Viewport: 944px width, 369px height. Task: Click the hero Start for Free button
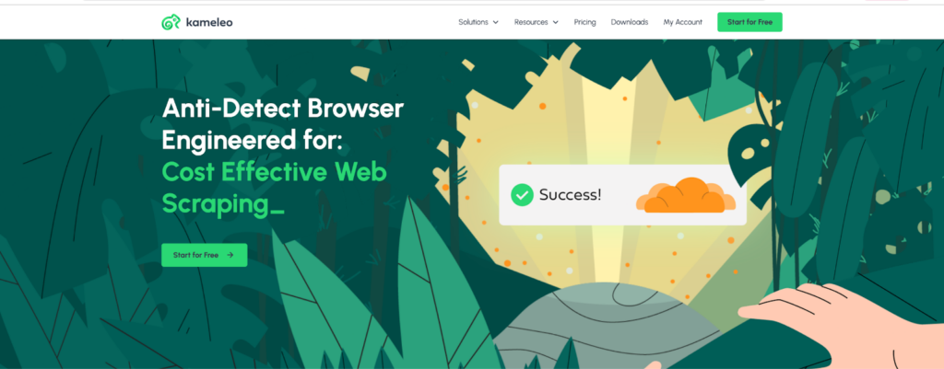point(204,255)
